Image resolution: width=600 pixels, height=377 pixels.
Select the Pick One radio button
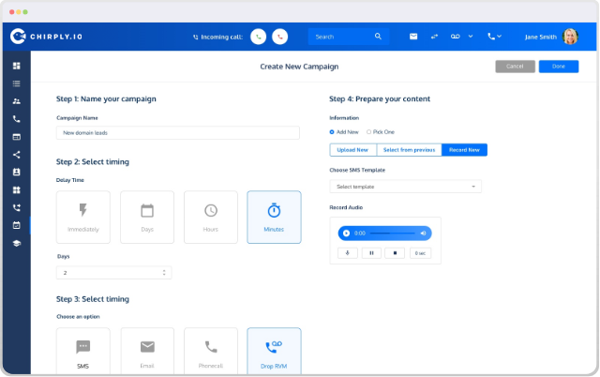[368, 132]
